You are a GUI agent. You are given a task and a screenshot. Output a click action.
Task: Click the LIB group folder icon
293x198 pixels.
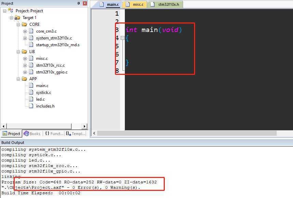pyautogui.click(x=24, y=51)
